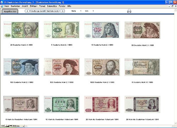Open the Ansicht menu

pos(25,6)
